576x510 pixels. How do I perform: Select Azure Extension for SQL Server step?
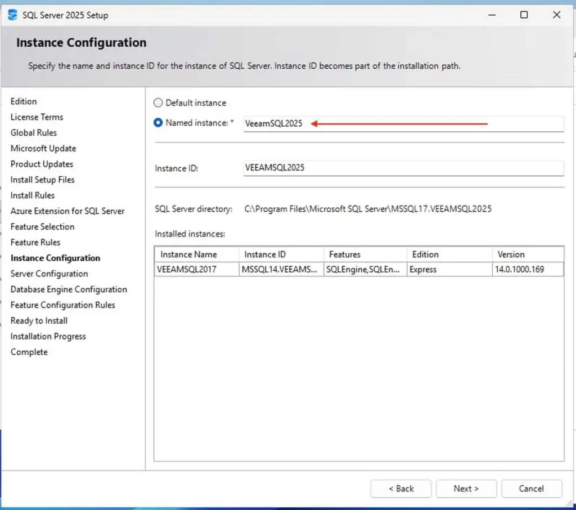pyautogui.click(x=67, y=211)
